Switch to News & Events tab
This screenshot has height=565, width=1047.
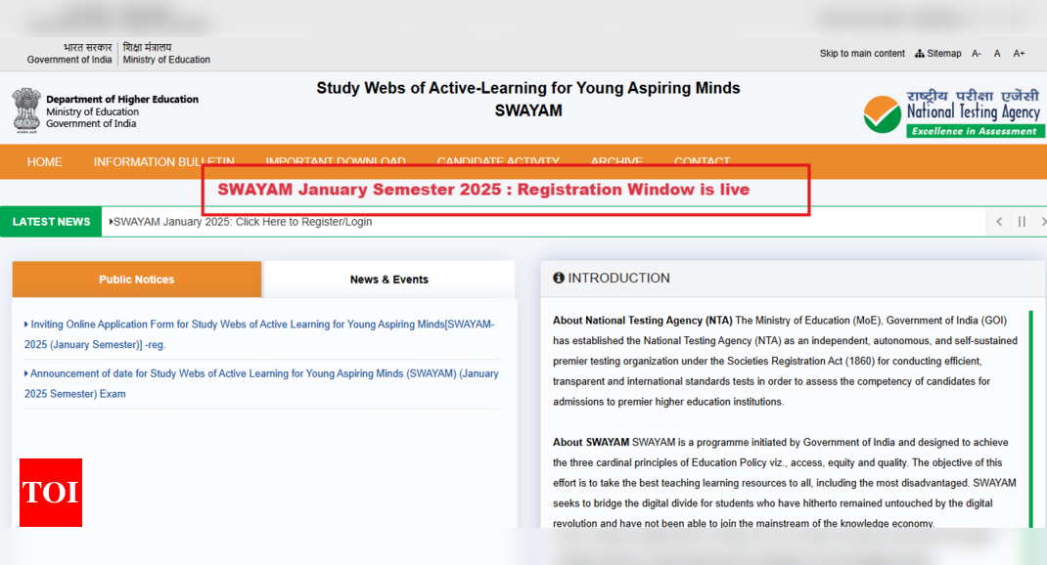click(x=389, y=280)
